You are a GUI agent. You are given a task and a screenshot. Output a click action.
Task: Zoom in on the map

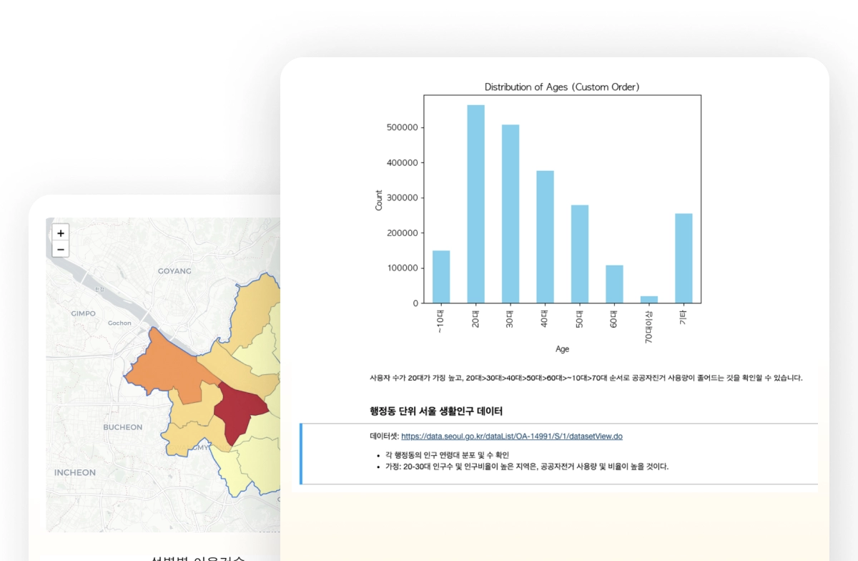(61, 233)
